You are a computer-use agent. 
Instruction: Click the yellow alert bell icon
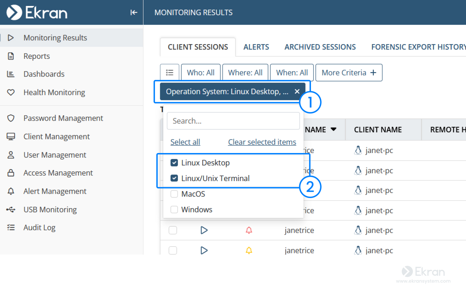tap(249, 250)
